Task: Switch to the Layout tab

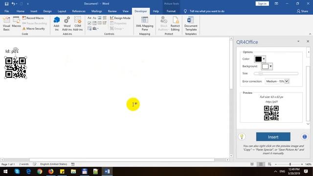Action: point(62,11)
